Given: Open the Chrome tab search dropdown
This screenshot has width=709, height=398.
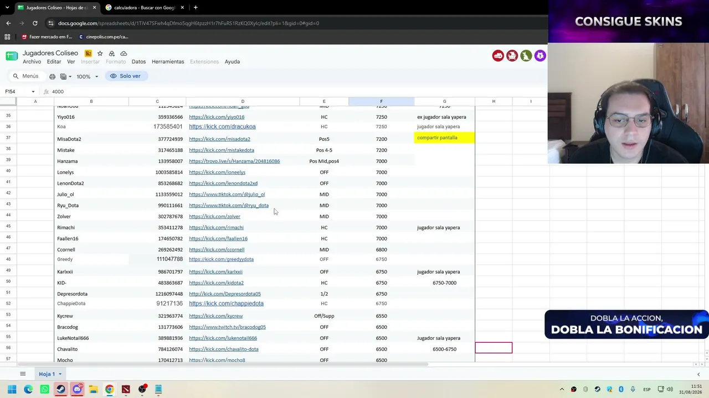Looking at the screenshot, I should pyautogui.click(x=7, y=8).
